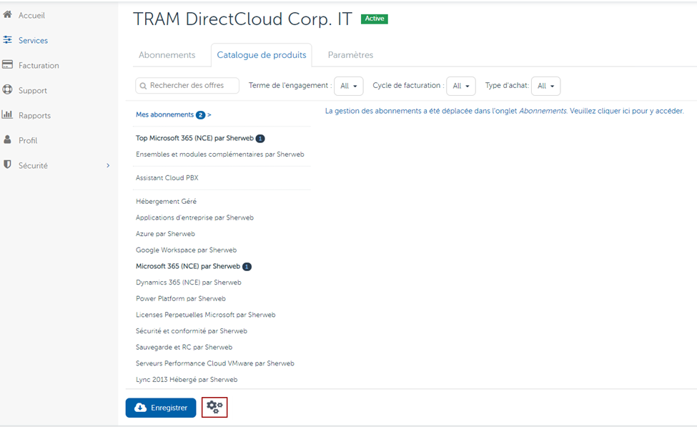Click the Support lifebuoy icon
Image resolution: width=697 pixels, height=427 pixels.
pos(7,89)
